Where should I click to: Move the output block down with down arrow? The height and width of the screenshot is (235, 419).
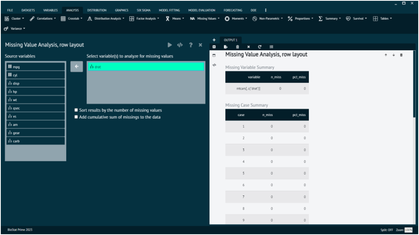coord(394,55)
